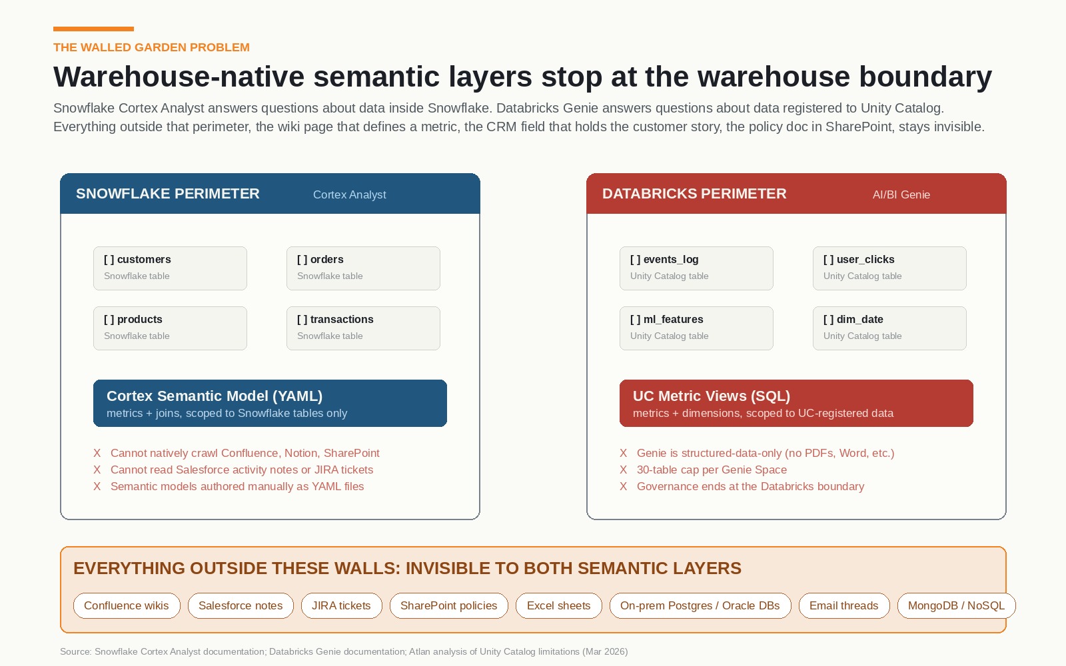
Task: Expand the orders Snowflake table card
Action: (x=363, y=268)
